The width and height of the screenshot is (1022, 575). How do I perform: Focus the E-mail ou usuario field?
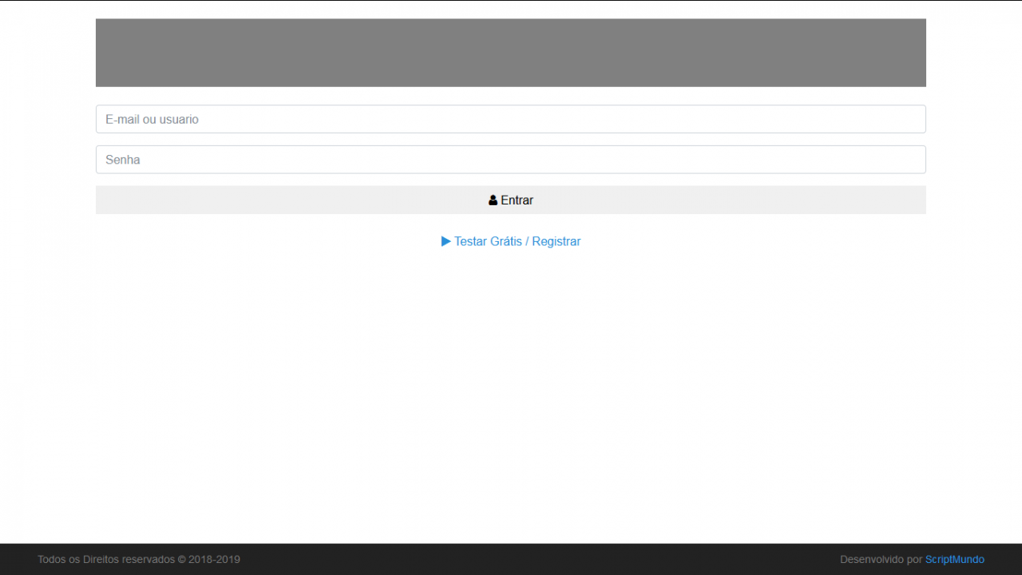tap(511, 119)
